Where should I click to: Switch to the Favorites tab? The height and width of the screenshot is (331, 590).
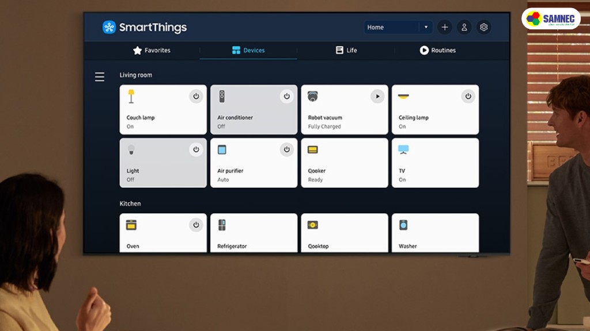click(152, 51)
